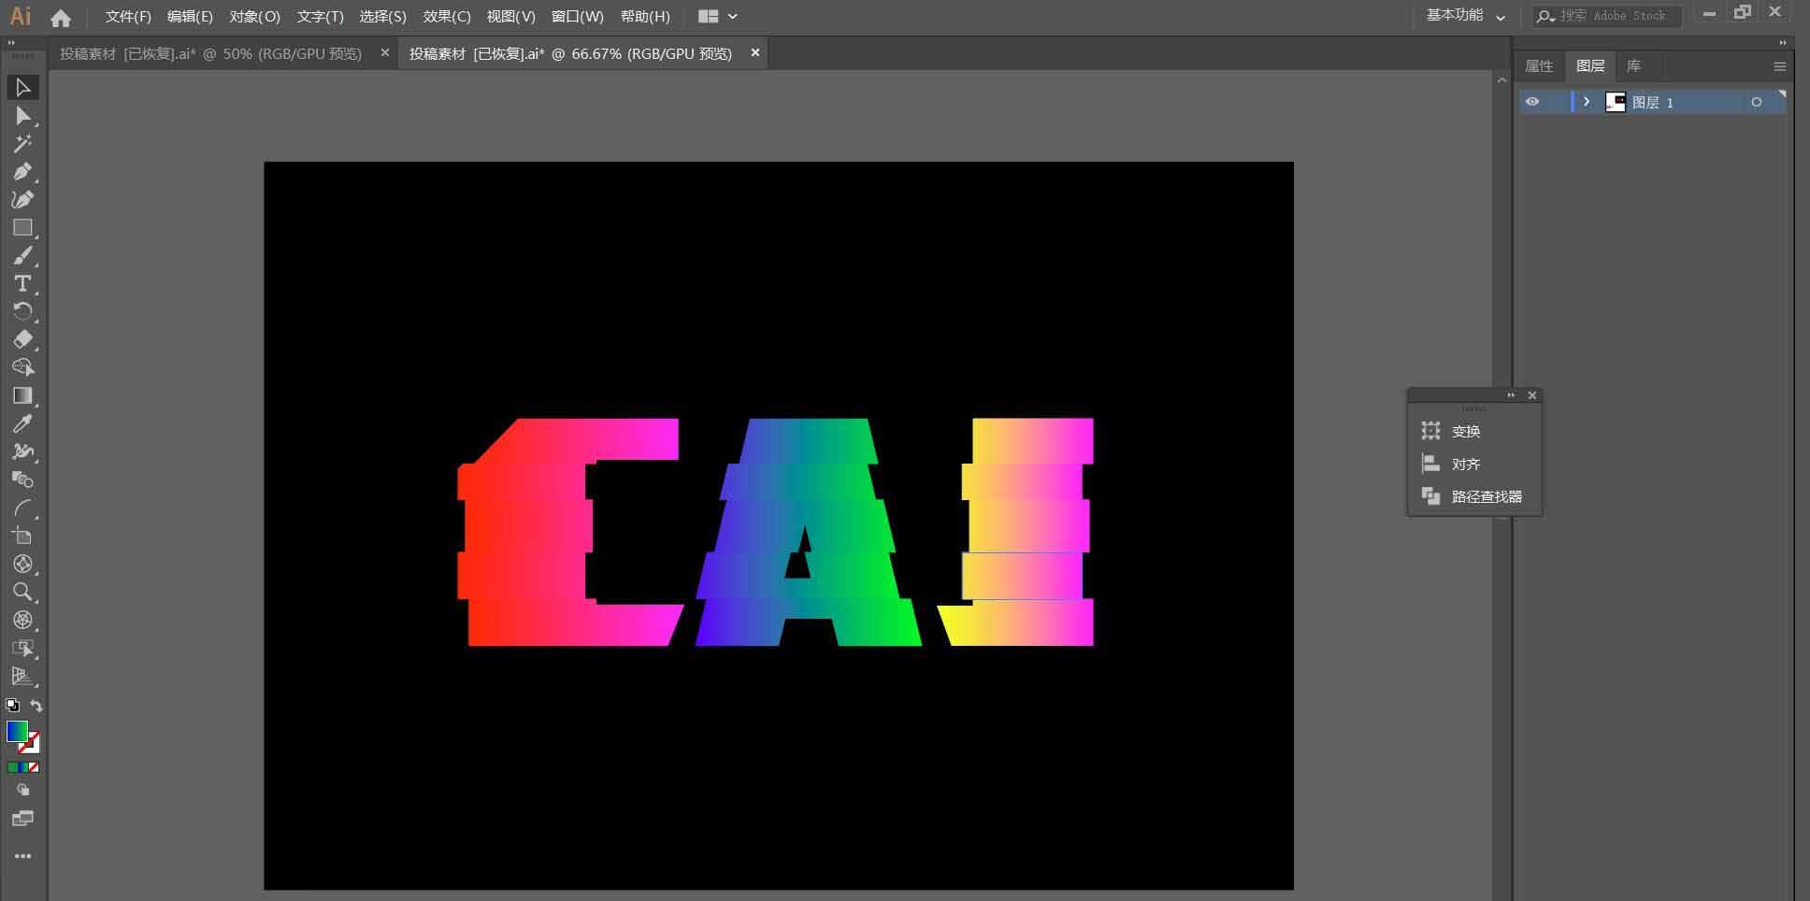Open the 窗口(W) menu
Image resolution: width=1810 pixels, height=901 pixels.
(577, 17)
